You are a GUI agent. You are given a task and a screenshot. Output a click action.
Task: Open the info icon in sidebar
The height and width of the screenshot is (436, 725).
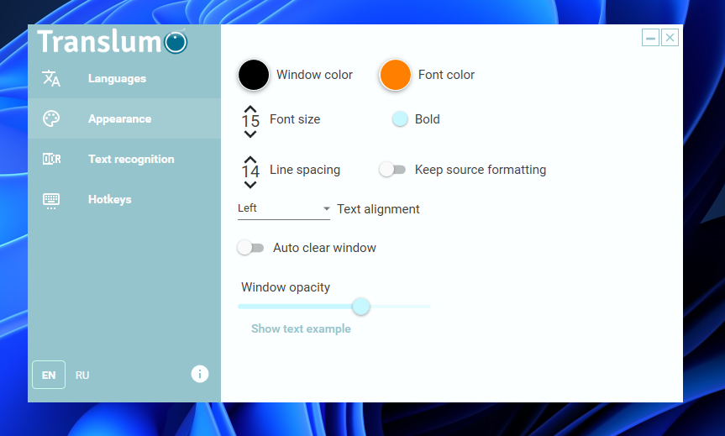point(200,374)
